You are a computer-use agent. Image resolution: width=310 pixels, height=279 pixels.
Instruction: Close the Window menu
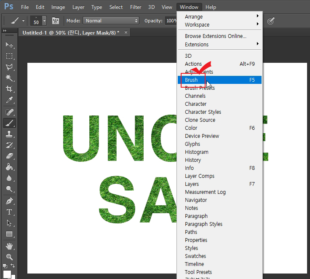(x=189, y=7)
